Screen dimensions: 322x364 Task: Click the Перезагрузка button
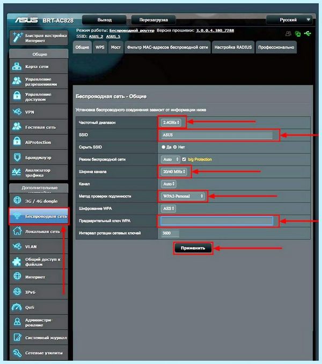pos(153,20)
